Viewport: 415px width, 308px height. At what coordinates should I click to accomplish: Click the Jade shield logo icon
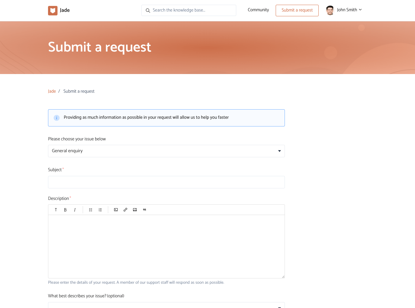click(x=53, y=11)
